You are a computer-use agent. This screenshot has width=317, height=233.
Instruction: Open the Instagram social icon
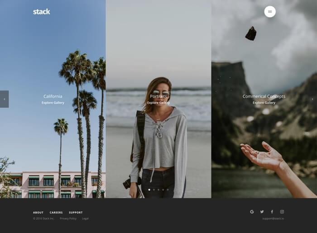coord(282,212)
